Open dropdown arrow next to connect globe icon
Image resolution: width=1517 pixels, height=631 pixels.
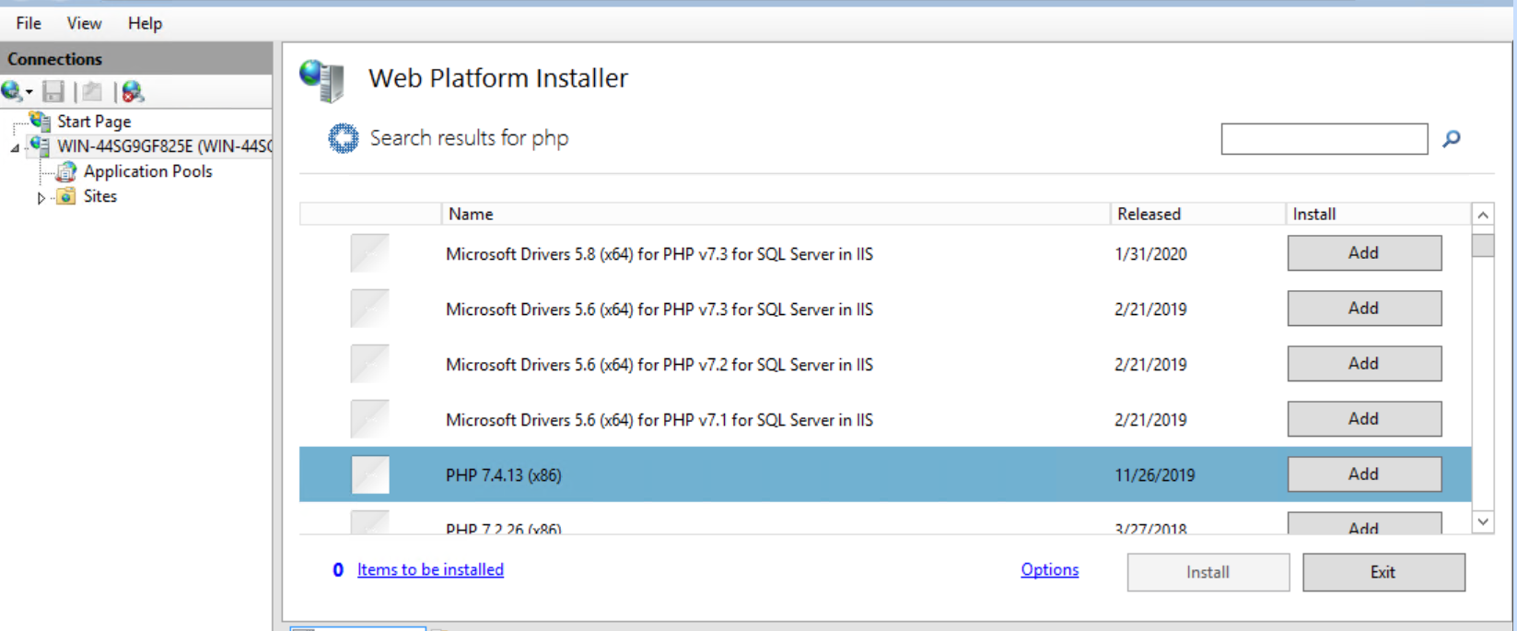pyautogui.click(x=29, y=92)
